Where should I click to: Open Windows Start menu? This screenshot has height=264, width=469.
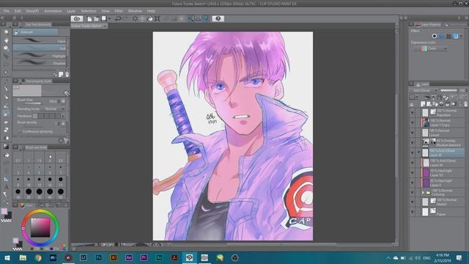tap(7, 257)
